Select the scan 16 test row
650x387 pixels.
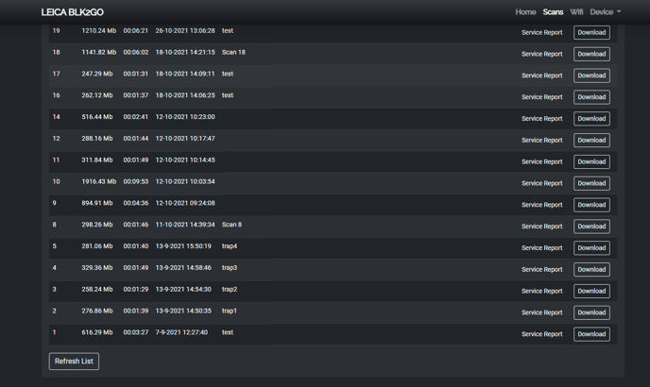283,96
